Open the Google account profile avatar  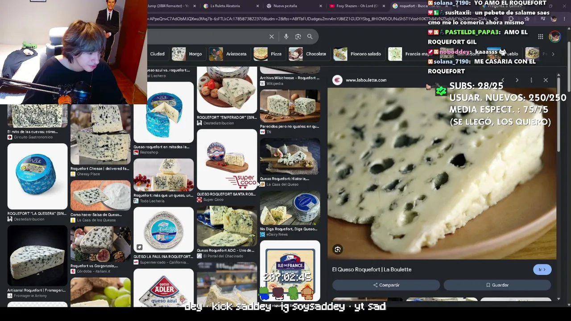pos(554,37)
